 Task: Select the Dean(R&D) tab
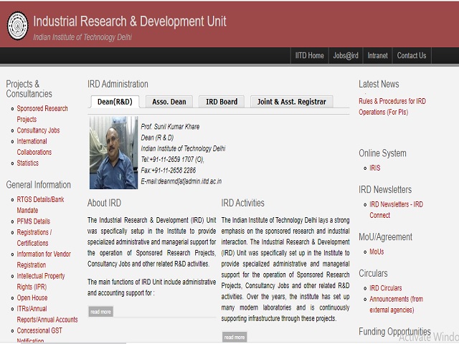115,102
